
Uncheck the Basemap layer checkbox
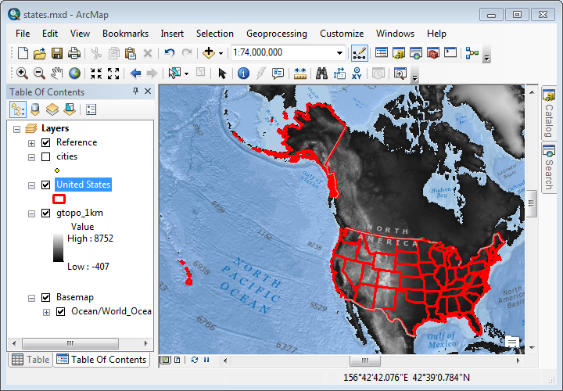click(x=45, y=298)
